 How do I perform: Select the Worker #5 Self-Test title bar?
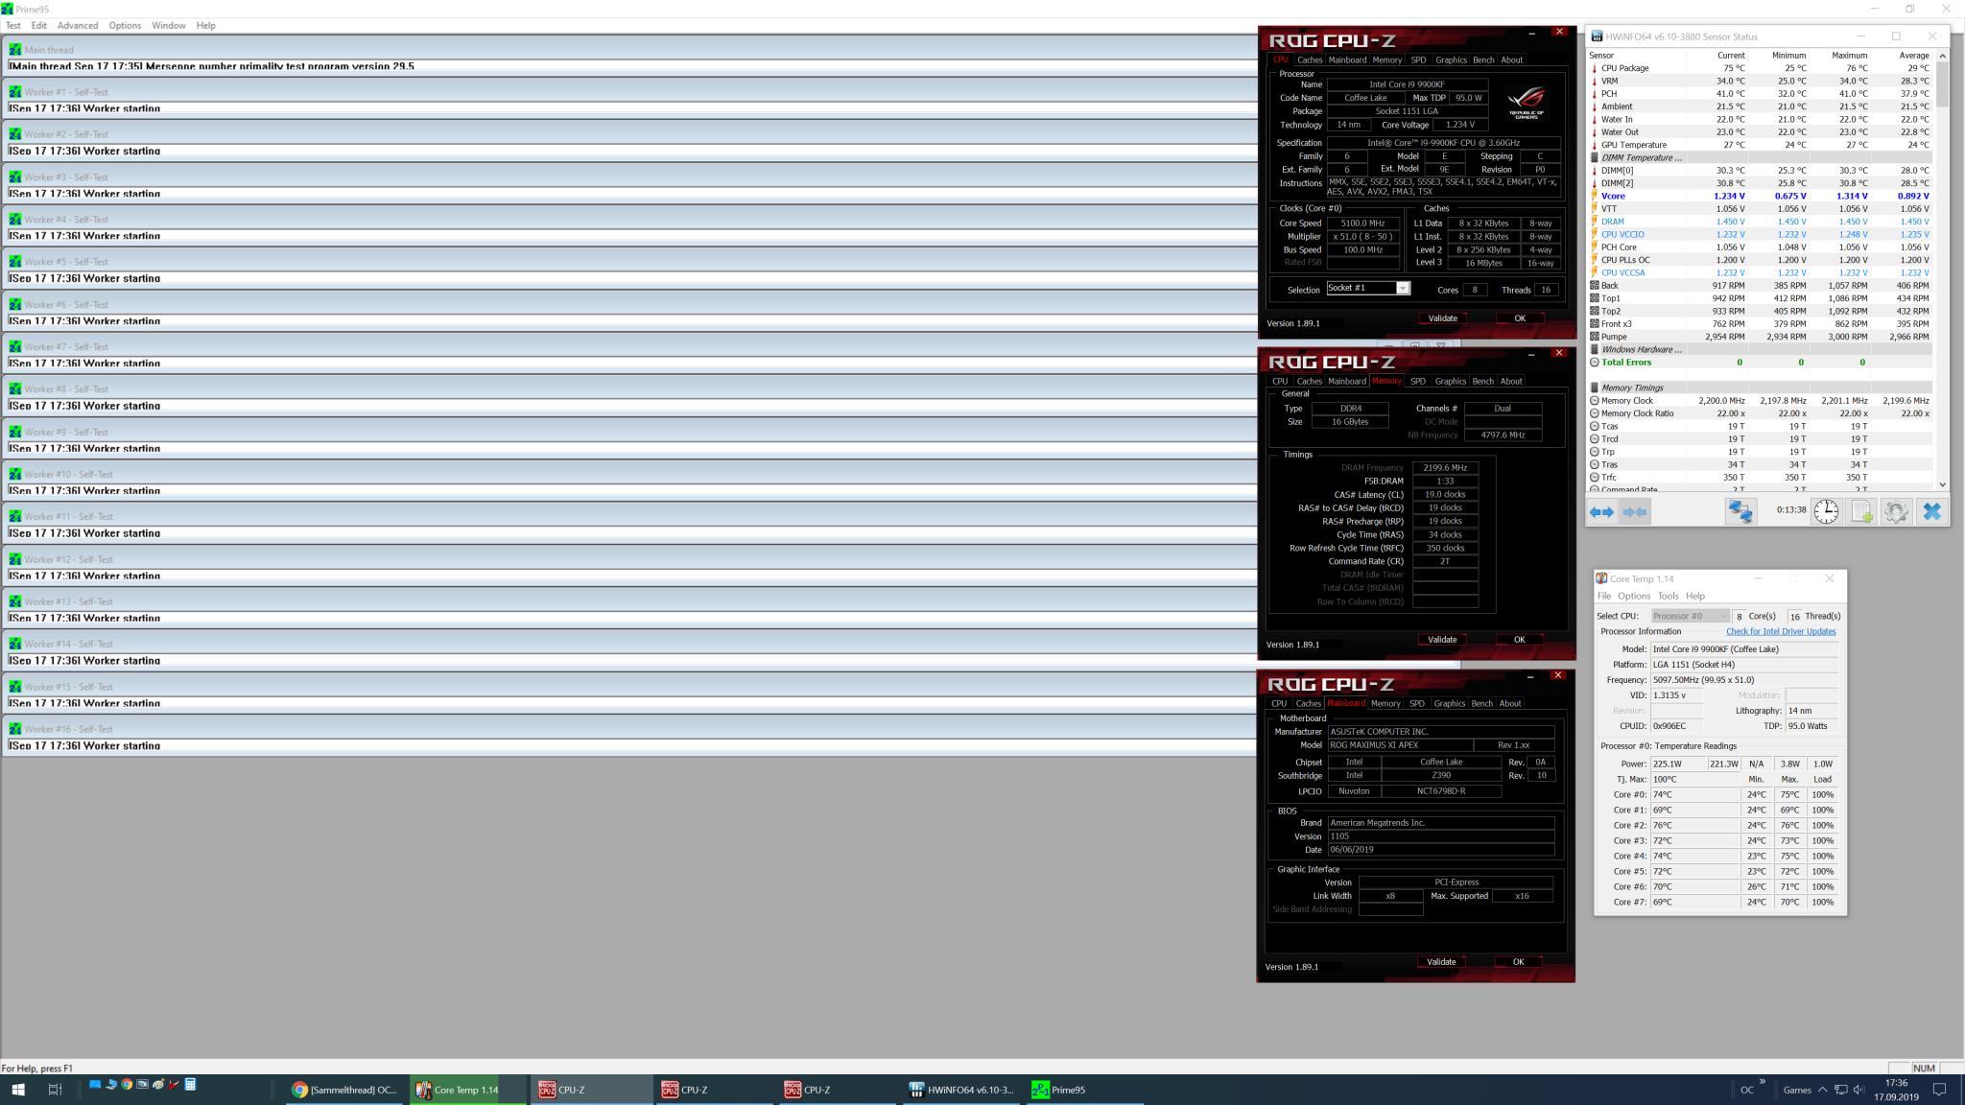pos(629,261)
